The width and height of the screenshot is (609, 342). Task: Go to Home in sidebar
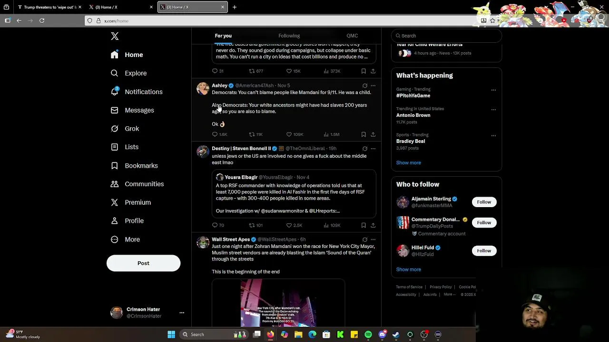[127, 55]
